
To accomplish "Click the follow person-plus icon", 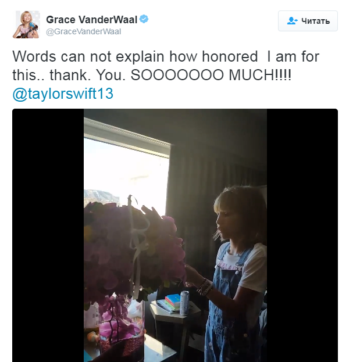I will point(293,21).
